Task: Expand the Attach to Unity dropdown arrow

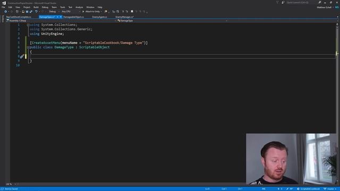Action: point(101,12)
